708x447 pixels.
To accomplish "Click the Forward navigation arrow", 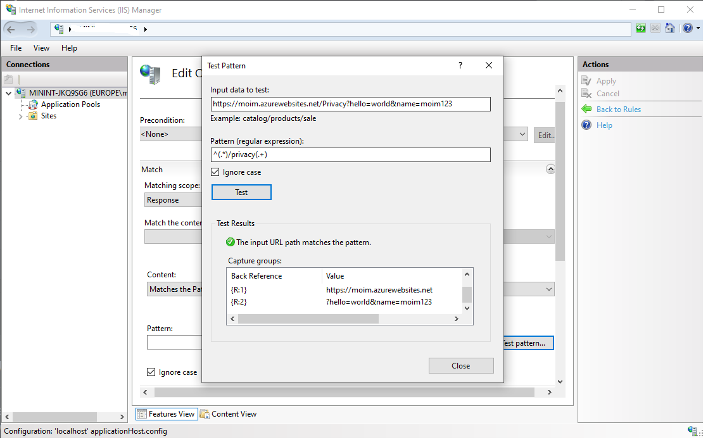I will coord(30,30).
